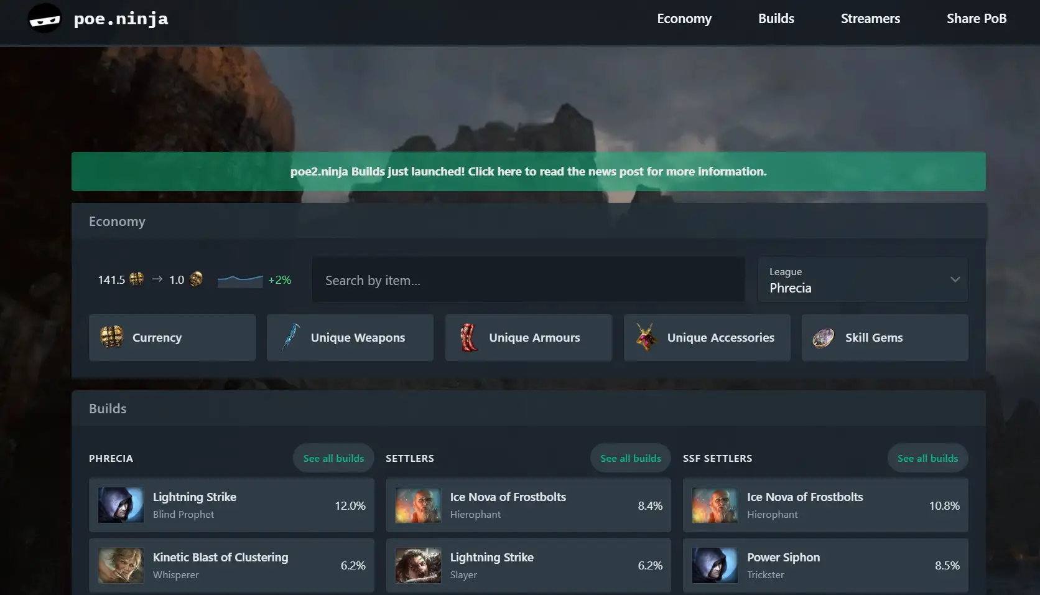Click the Skill Gems gem icon
The height and width of the screenshot is (595, 1040).
click(x=824, y=338)
